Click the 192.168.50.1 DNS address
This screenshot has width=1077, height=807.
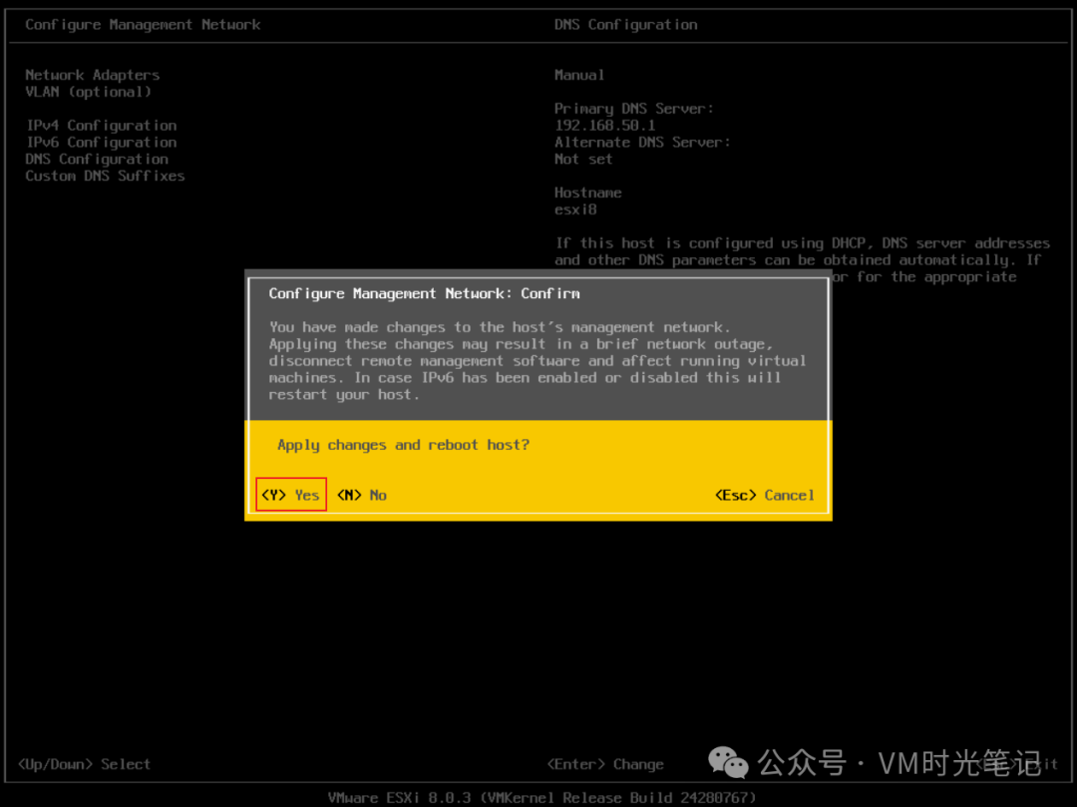604,125
